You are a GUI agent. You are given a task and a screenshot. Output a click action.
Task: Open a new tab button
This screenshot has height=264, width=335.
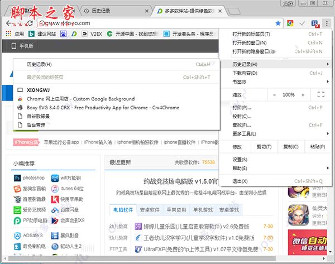pyautogui.click(x=234, y=11)
